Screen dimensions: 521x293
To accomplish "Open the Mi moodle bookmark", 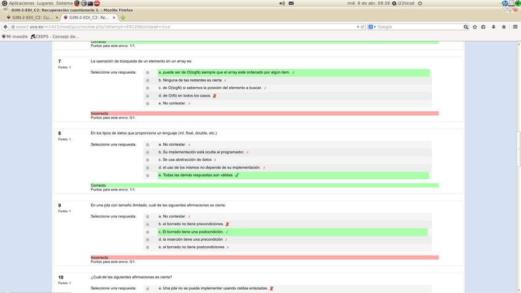I will point(16,36).
